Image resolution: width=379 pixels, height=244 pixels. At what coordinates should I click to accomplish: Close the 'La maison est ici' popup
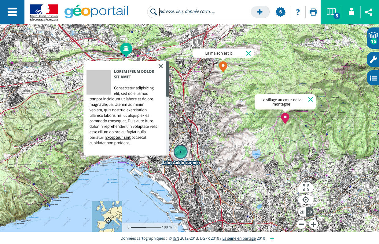pos(248,53)
